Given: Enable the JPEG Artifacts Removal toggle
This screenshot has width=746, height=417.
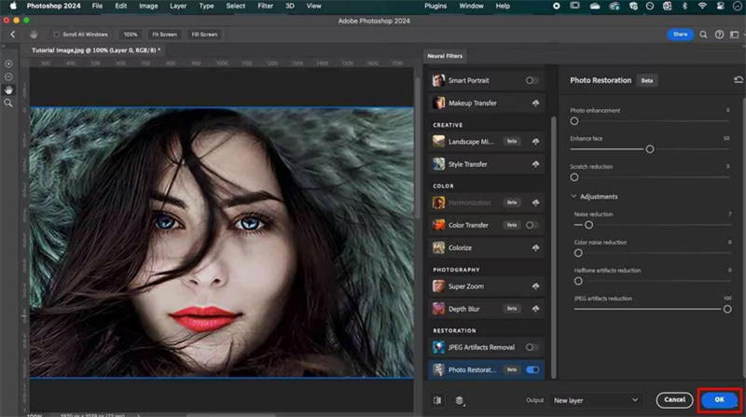Looking at the screenshot, I should (x=532, y=347).
